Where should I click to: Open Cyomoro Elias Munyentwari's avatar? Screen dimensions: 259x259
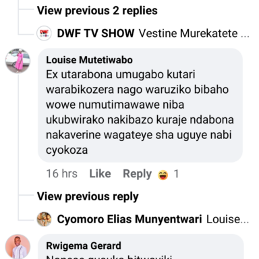pyautogui.click(x=44, y=219)
